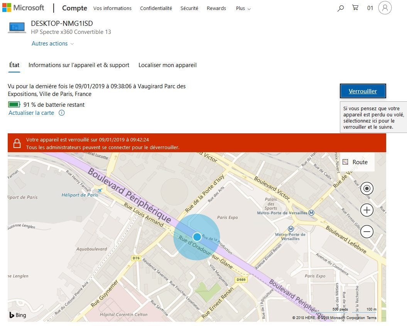This screenshot has width=407, height=326.
Task: Expand Autres actions dropdown
Action: pyautogui.click(x=53, y=44)
